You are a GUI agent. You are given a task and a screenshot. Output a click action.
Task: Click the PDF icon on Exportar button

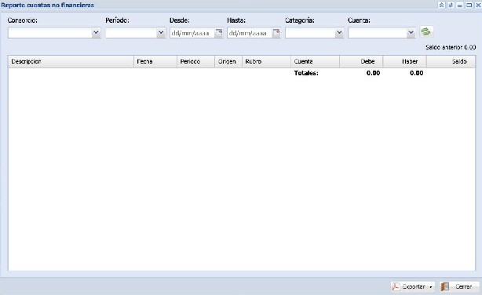tap(396, 286)
